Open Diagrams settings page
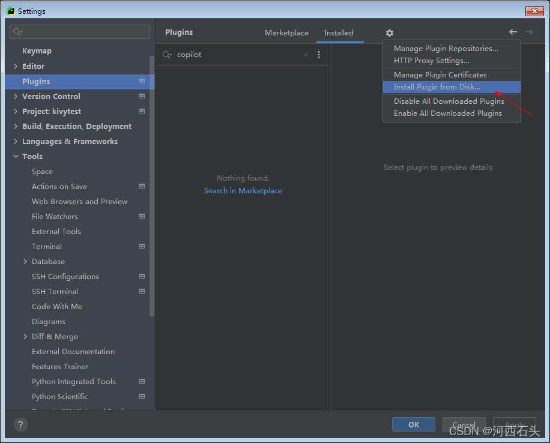The image size is (550, 443). tap(49, 322)
